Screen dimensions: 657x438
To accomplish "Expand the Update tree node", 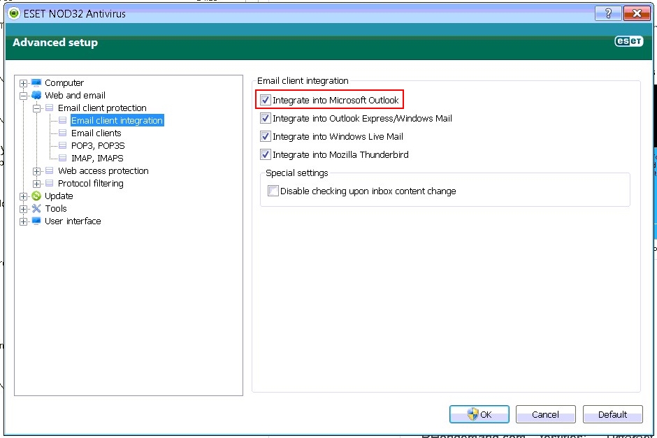I will (x=24, y=196).
